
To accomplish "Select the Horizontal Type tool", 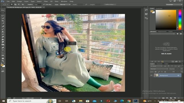I will coord(3,50).
